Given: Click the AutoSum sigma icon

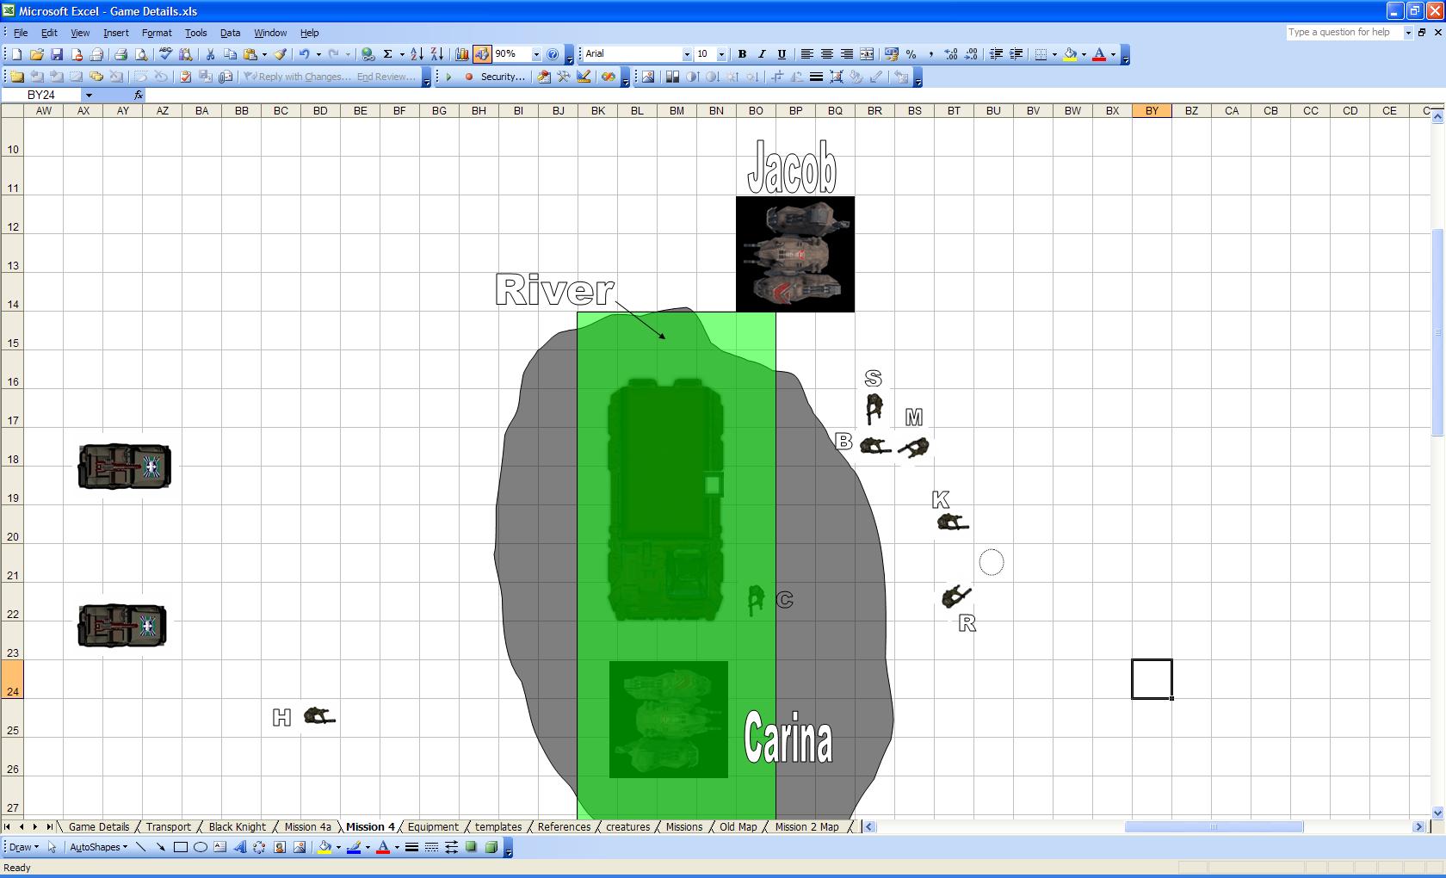Looking at the screenshot, I should [388, 54].
